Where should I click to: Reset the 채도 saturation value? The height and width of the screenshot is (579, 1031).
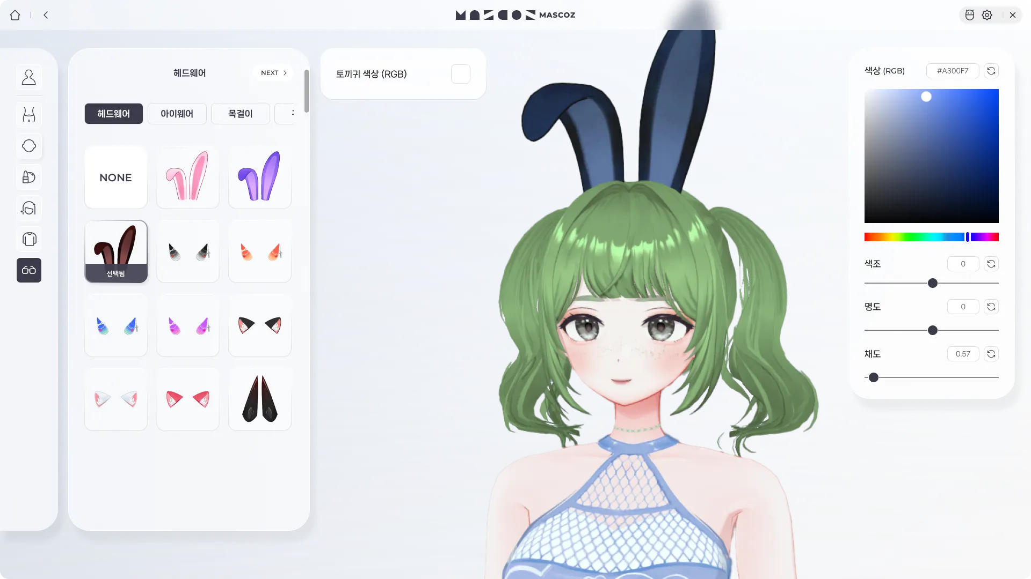tap(991, 354)
